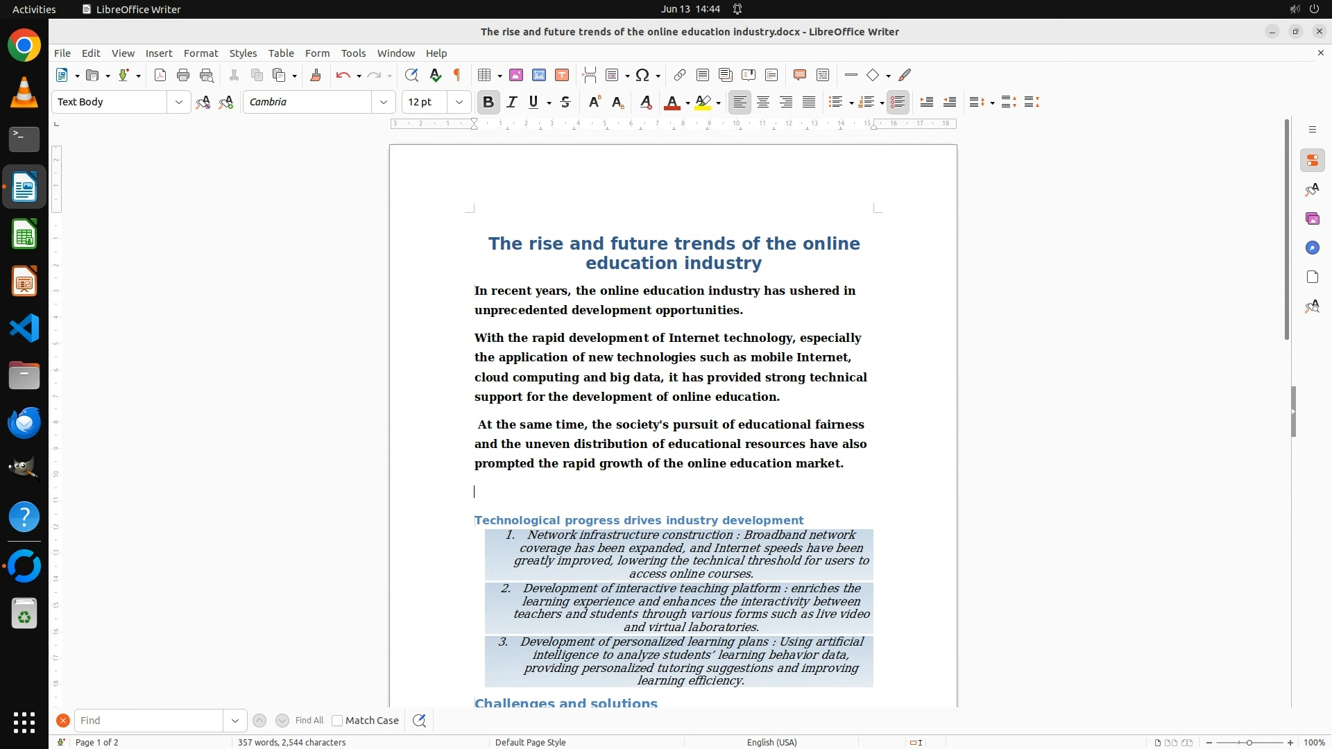
Task: Open the Format menu
Action: tap(200, 53)
